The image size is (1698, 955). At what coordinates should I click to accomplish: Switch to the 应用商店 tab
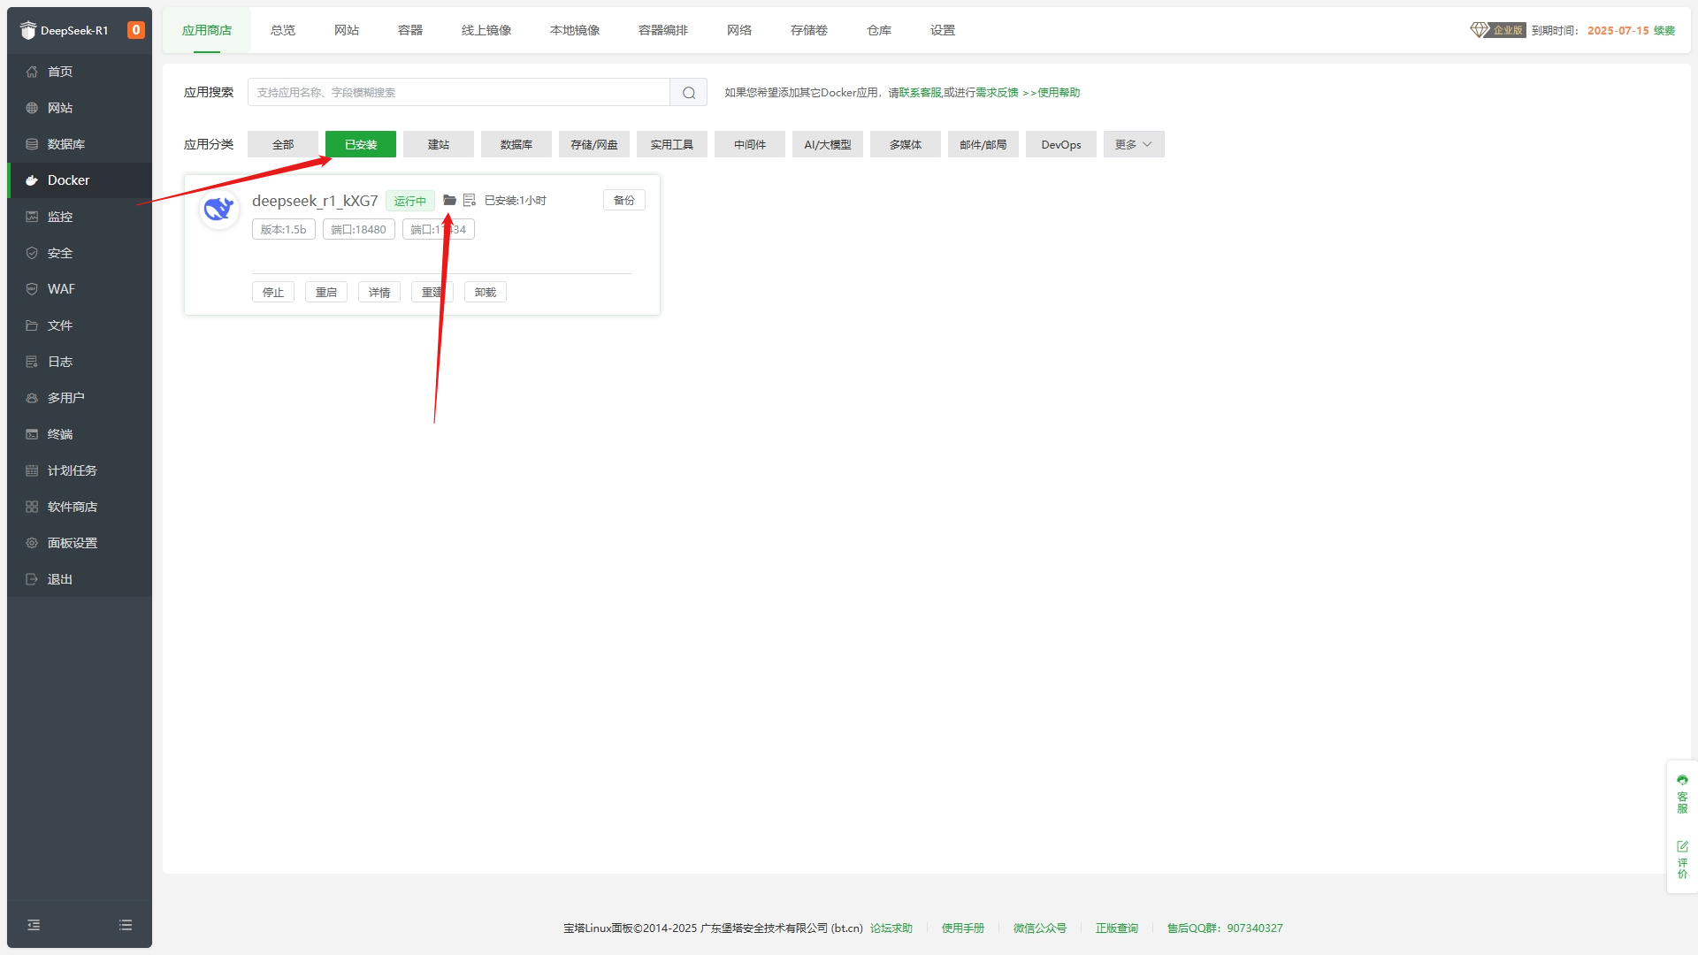[x=207, y=30]
